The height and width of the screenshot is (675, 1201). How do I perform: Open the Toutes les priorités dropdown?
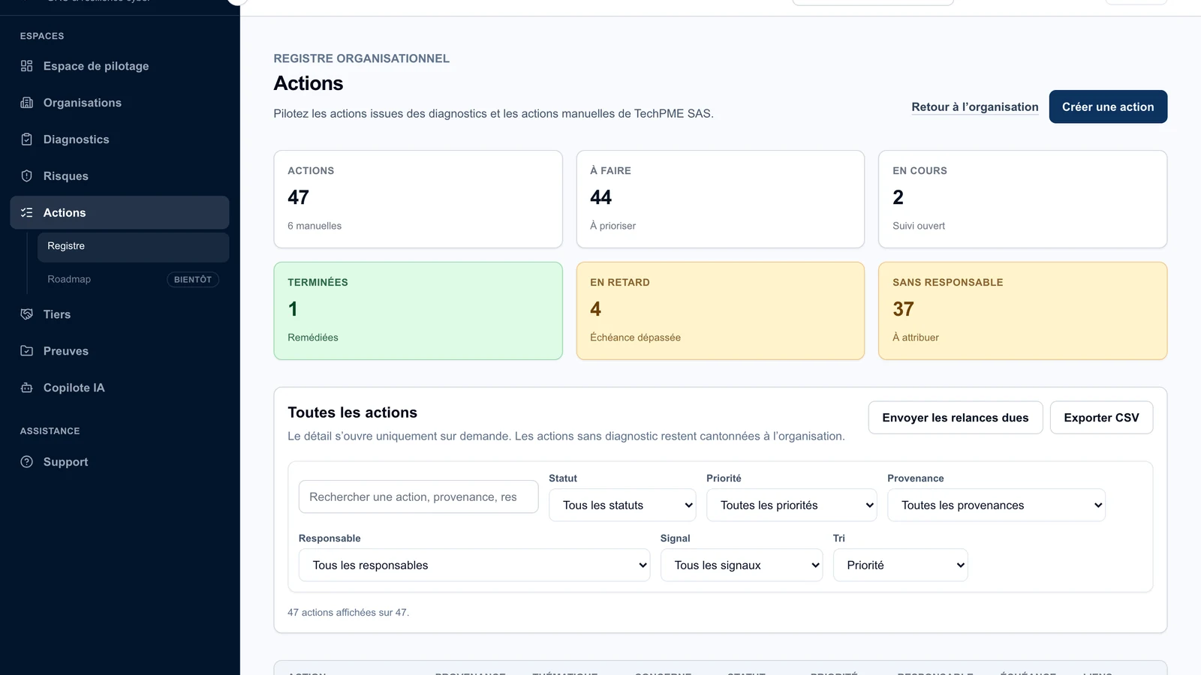click(791, 505)
